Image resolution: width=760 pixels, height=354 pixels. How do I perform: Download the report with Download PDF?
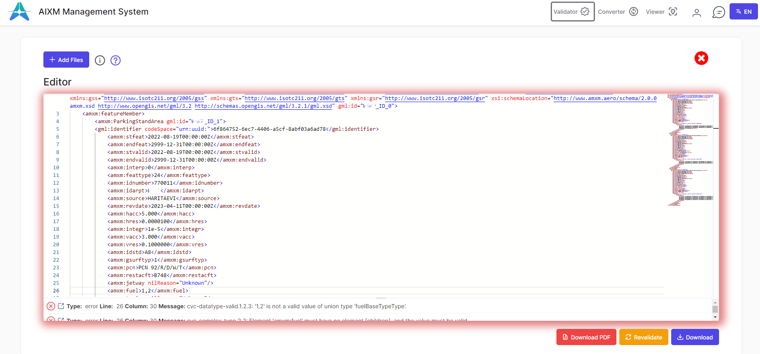pos(586,337)
